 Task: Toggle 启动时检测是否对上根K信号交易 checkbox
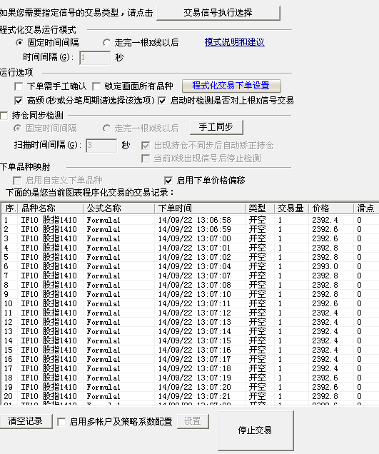point(162,101)
